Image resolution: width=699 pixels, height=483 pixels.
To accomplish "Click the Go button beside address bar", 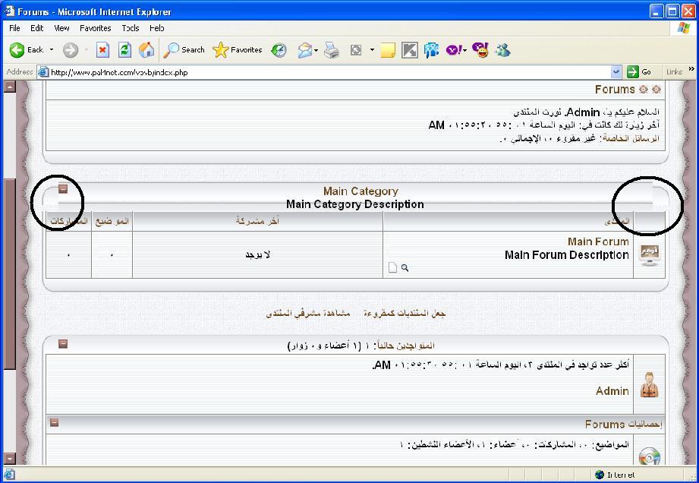I will pos(639,72).
